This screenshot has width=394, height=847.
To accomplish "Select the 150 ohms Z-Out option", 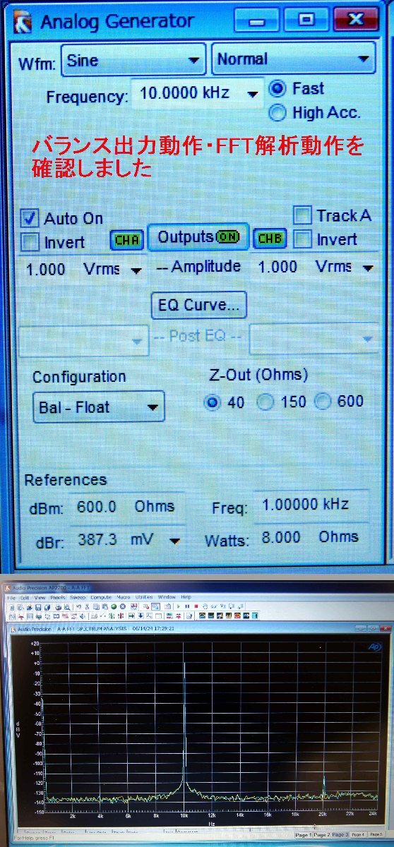I will [265, 402].
